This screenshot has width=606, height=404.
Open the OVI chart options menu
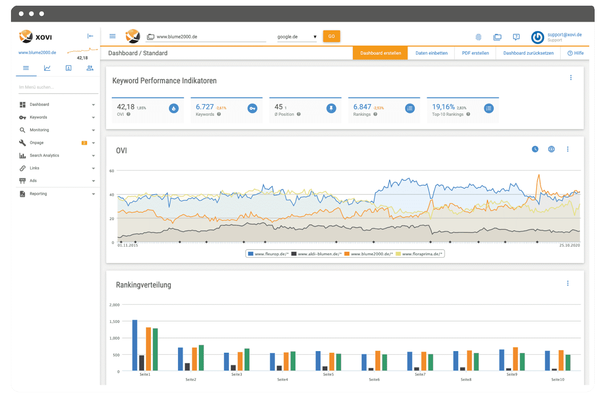pyautogui.click(x=567, y=149)
